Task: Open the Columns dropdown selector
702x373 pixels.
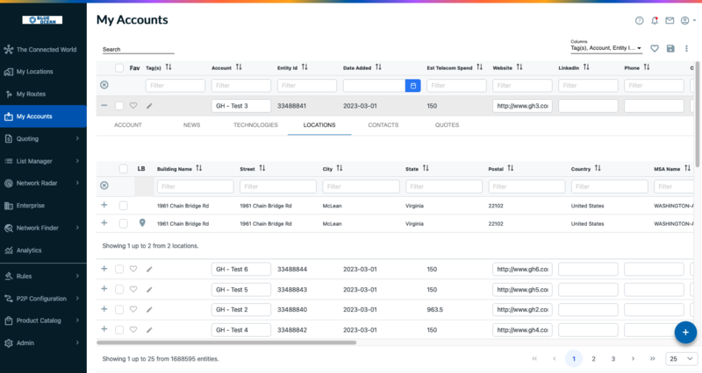Action: click(x=606, y=49)
